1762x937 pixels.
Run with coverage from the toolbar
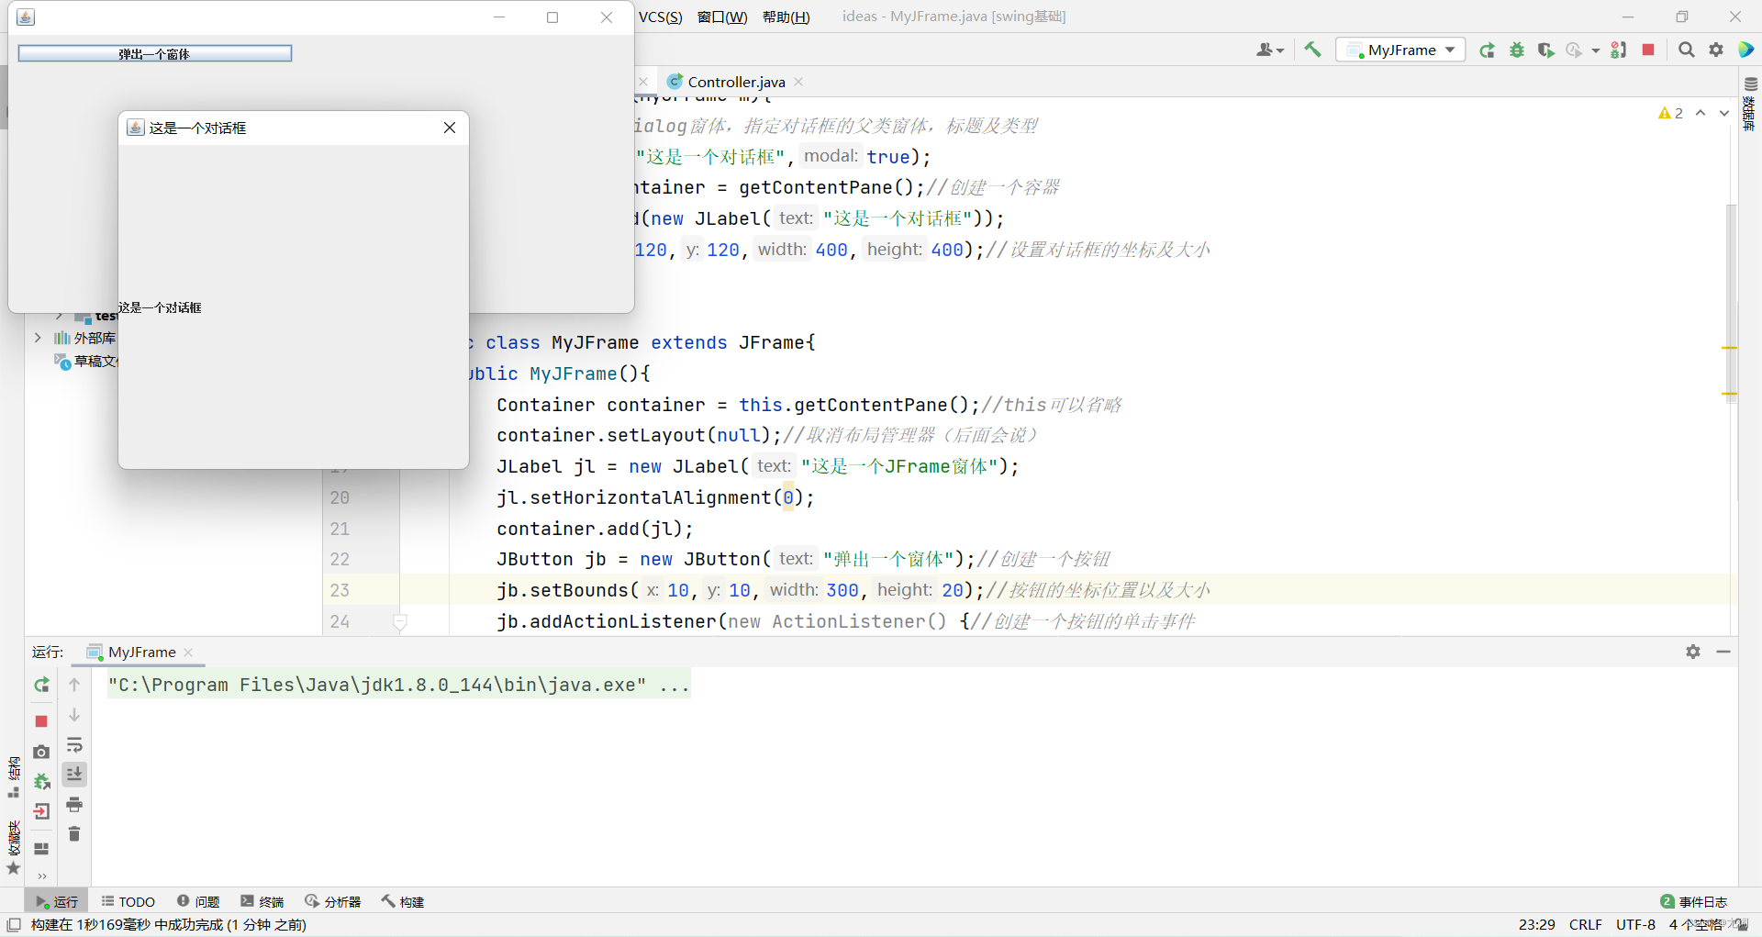[1545, 50]
